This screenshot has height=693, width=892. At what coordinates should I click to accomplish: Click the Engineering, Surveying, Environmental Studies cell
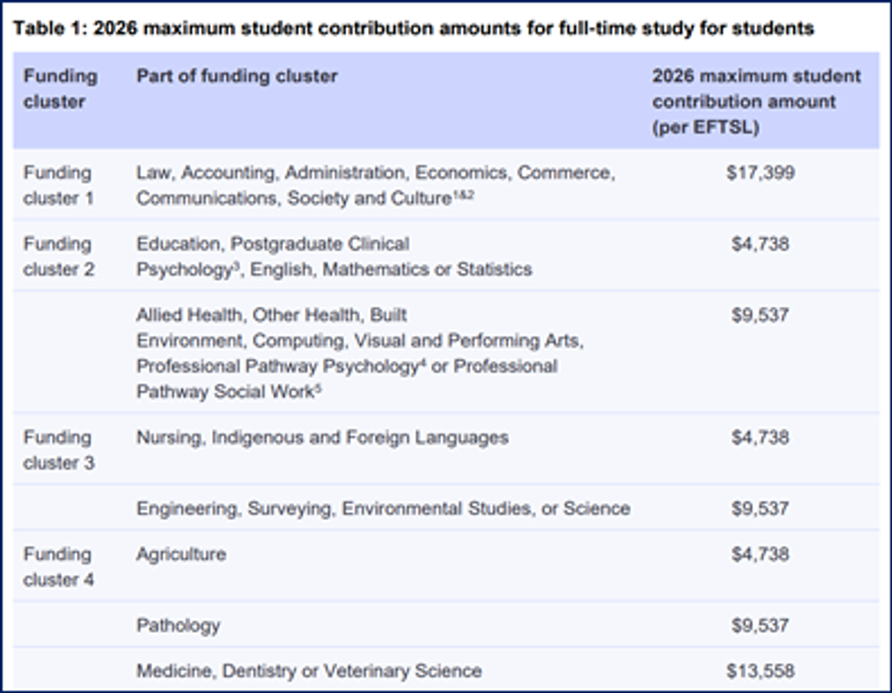[x=383, y=509]
